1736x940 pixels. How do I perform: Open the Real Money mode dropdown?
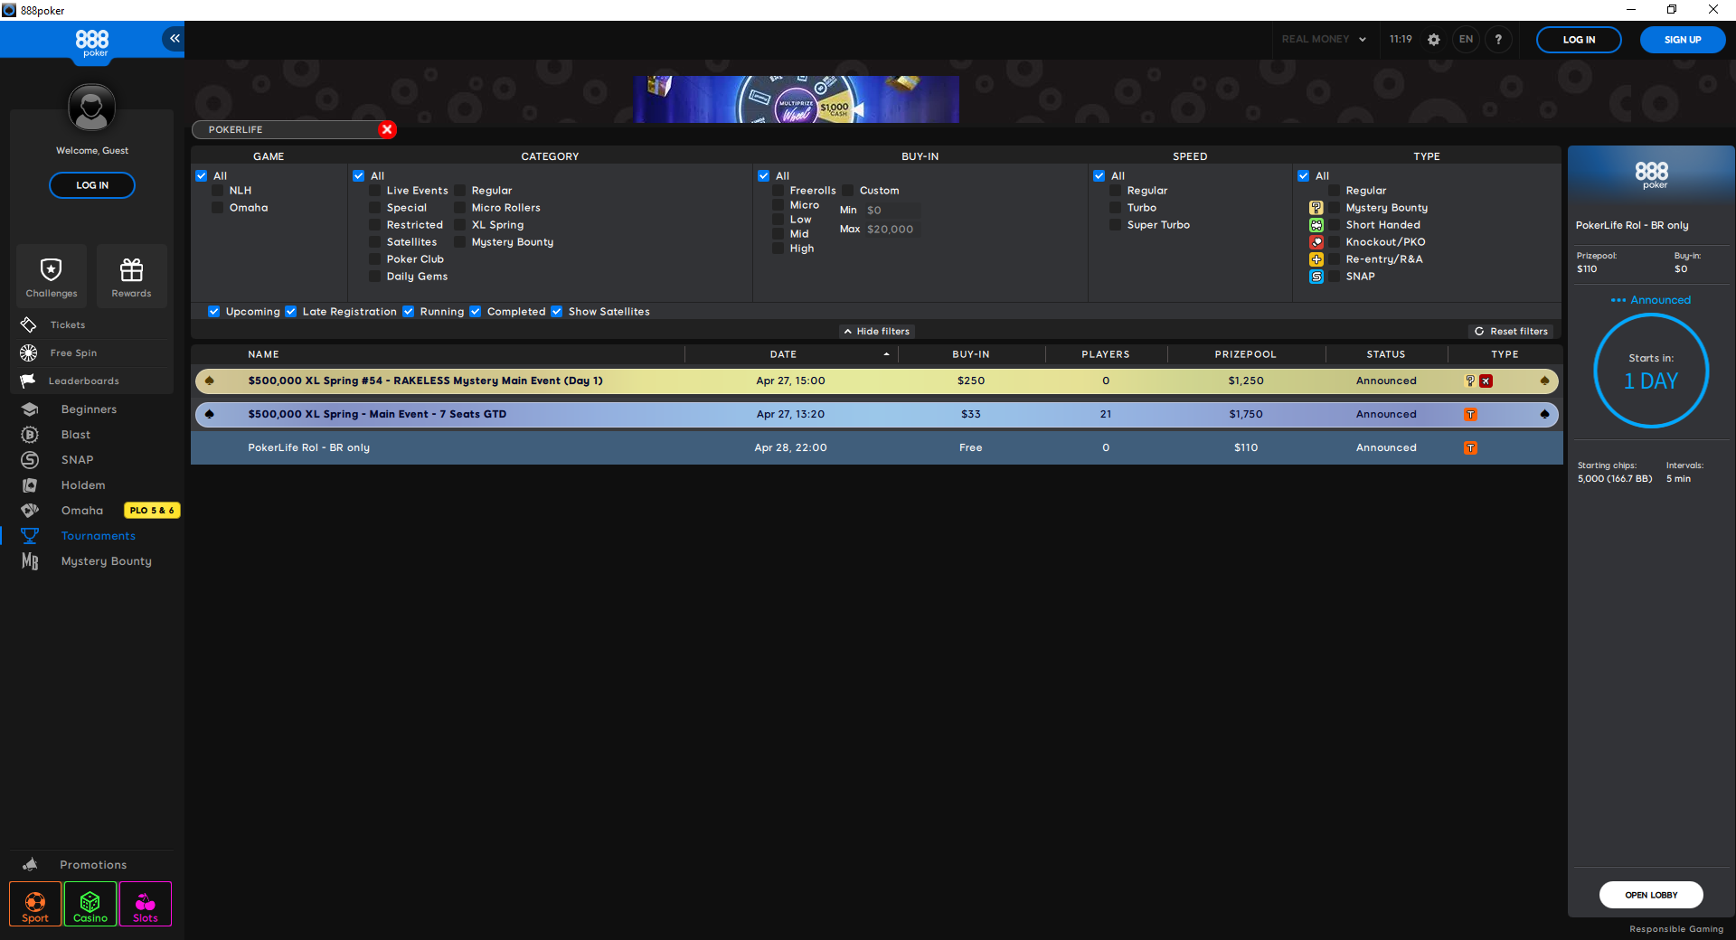(1324, 40)
